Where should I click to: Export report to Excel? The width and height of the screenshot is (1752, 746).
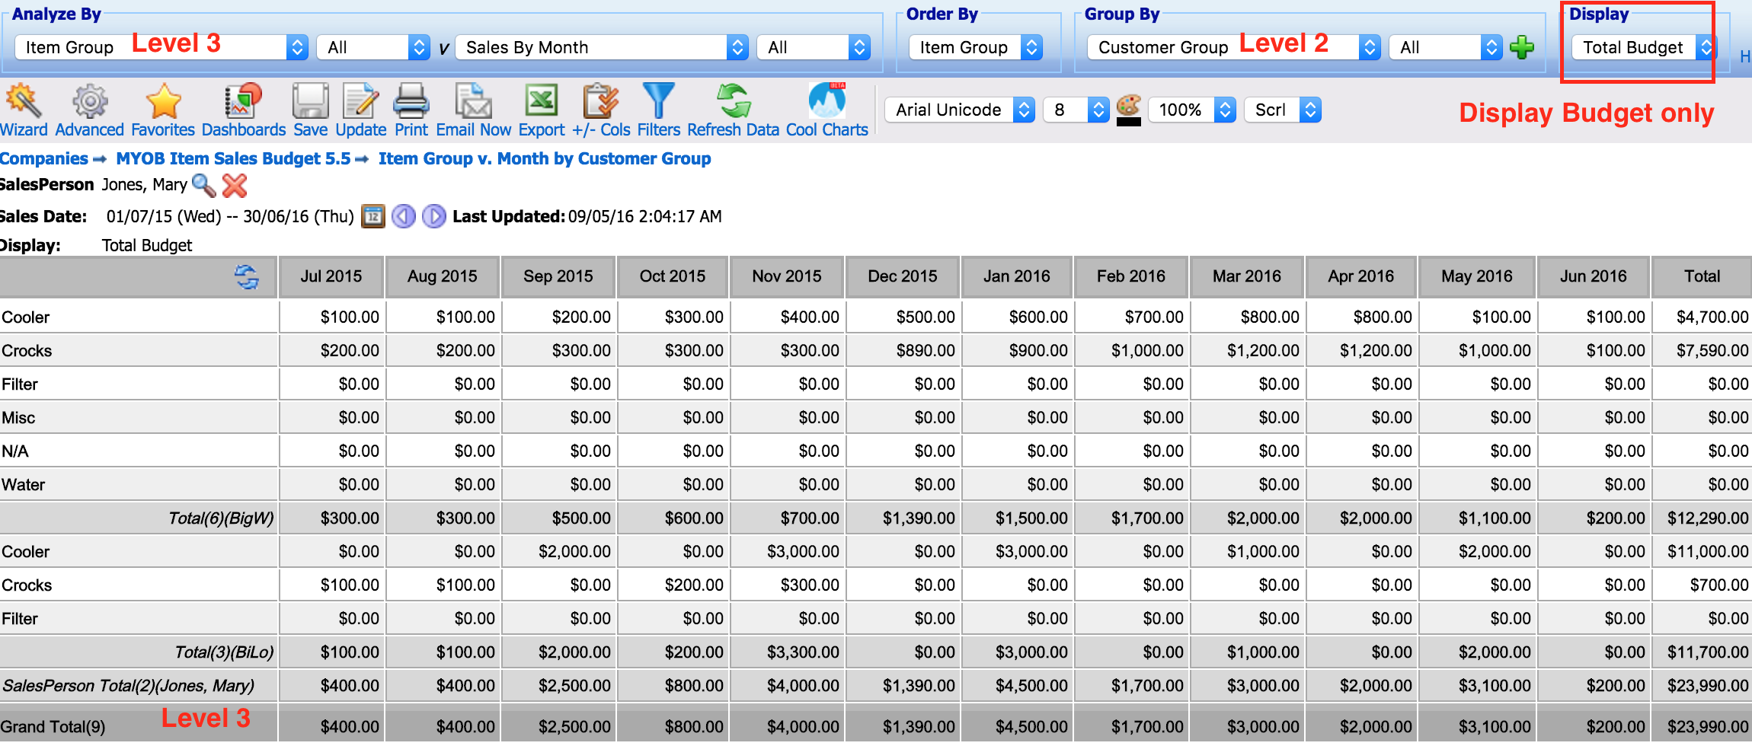542,101
